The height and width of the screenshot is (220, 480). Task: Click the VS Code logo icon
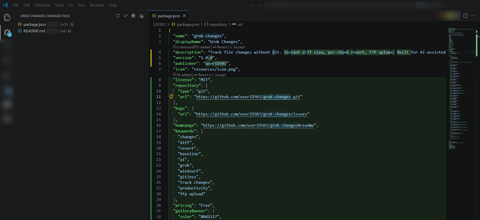click(x=5, y=5)
